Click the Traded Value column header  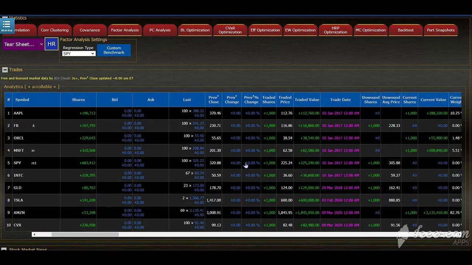307,100
